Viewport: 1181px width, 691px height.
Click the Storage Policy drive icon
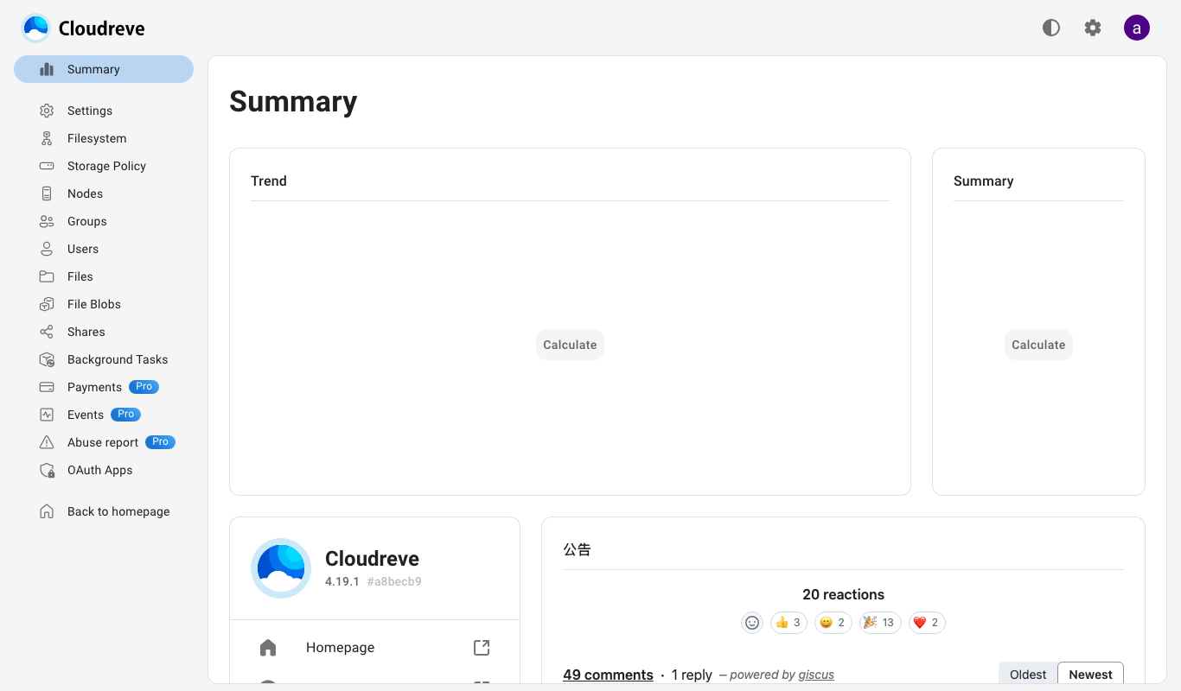pyautogui.click(x=47, y=166)
